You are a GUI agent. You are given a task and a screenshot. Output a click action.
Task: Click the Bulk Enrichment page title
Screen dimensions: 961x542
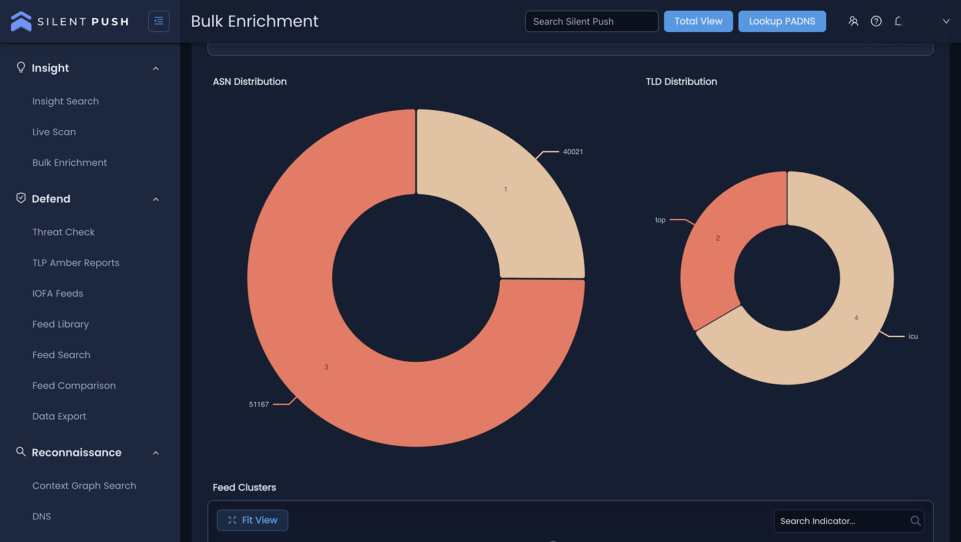click(255, 21)
